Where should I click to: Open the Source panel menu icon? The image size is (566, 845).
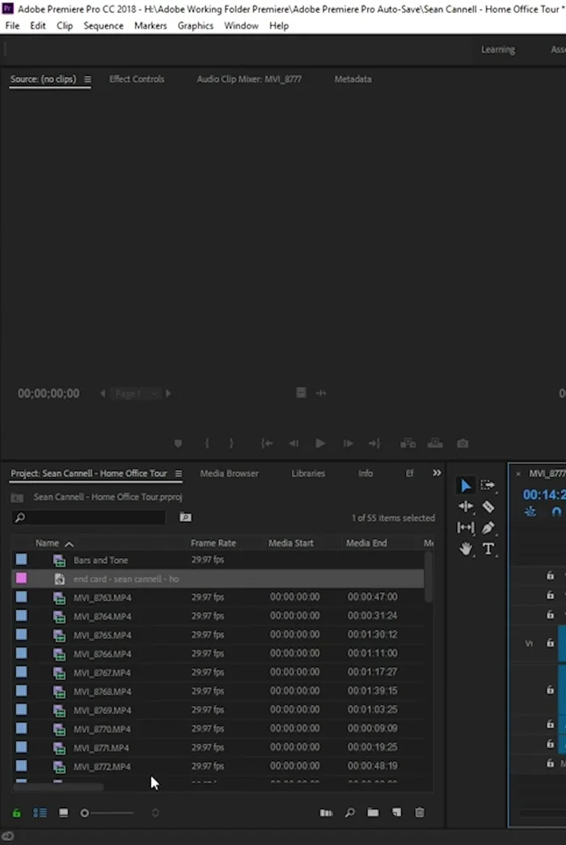(x=87, y=79)
